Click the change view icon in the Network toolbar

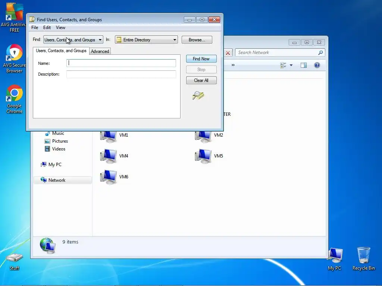pyautogui.click(x=283, y=65)
